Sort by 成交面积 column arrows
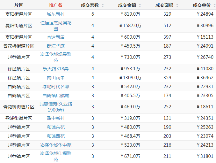This screenshot has height=163, width=216. [x=177, y=5]
